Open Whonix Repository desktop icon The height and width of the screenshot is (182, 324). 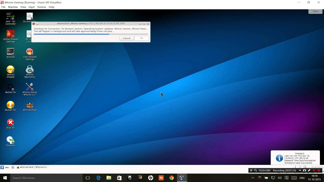click(30, 72)
